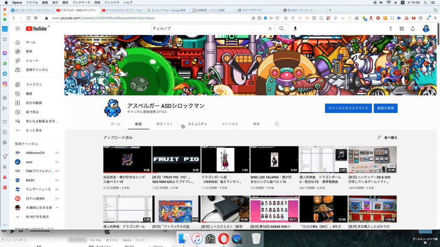
Task: Open Messenger in Opera sidebar
Action: [x=5, y=53]
